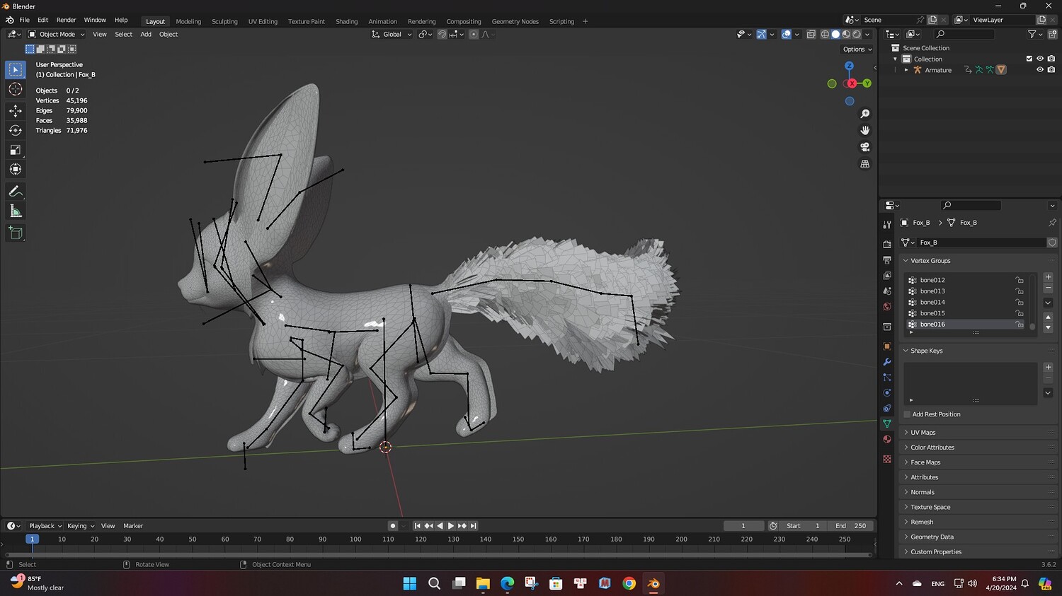Image resolution: width=1062 pixels, height=596 pixels.
Task: Switch to the Sculpting workspace tab
Action: 224,21
